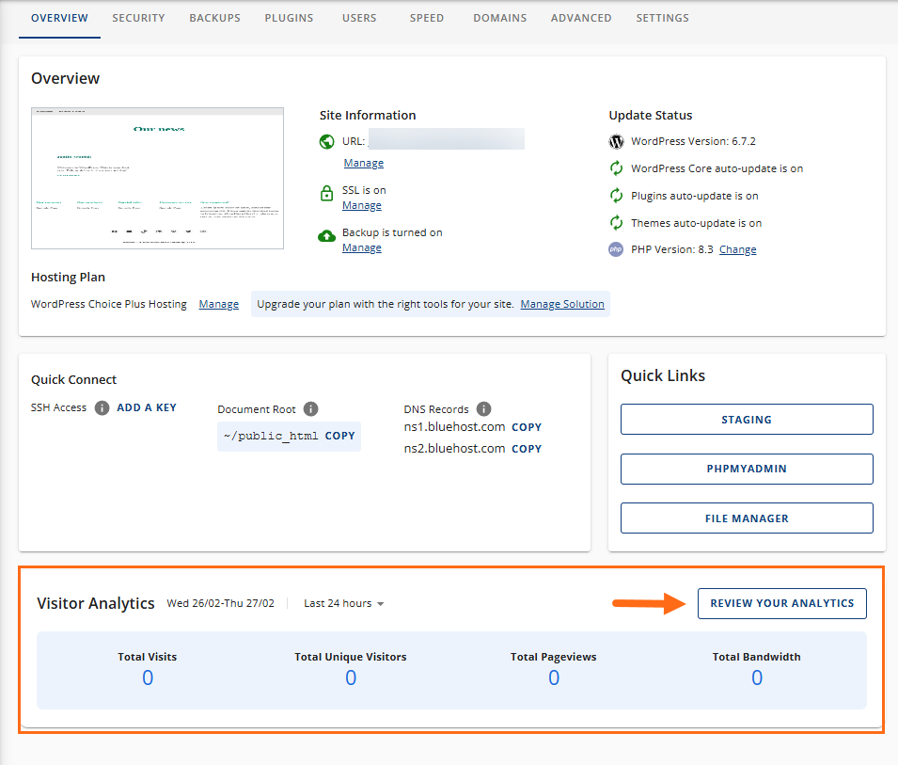Click Review Your Analytics button
898x765 pixels.
(x=781, y=603)
